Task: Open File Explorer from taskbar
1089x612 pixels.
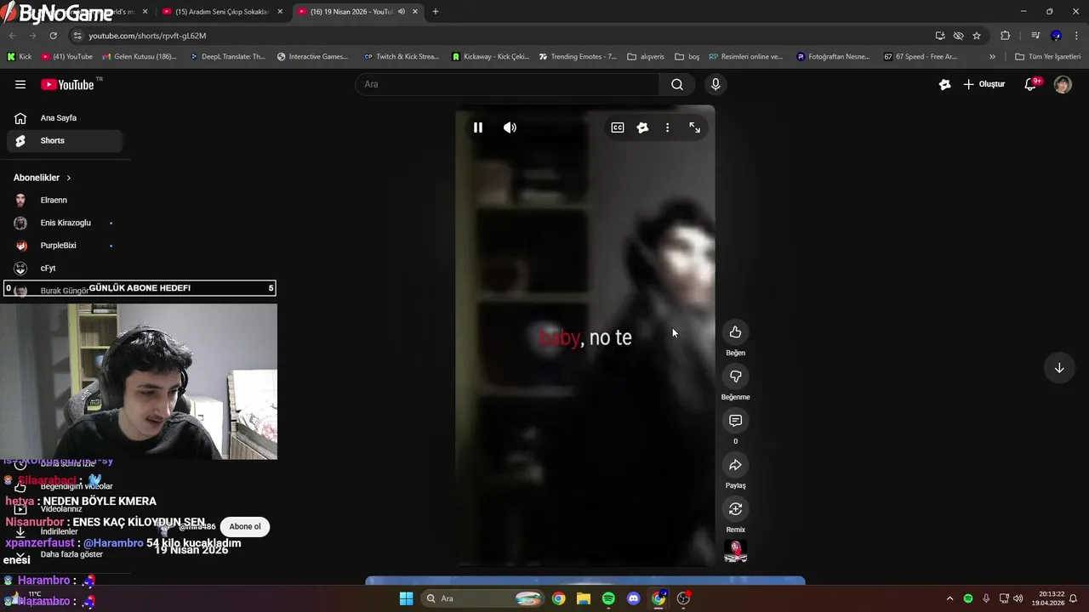Action: tap(584, 598)
